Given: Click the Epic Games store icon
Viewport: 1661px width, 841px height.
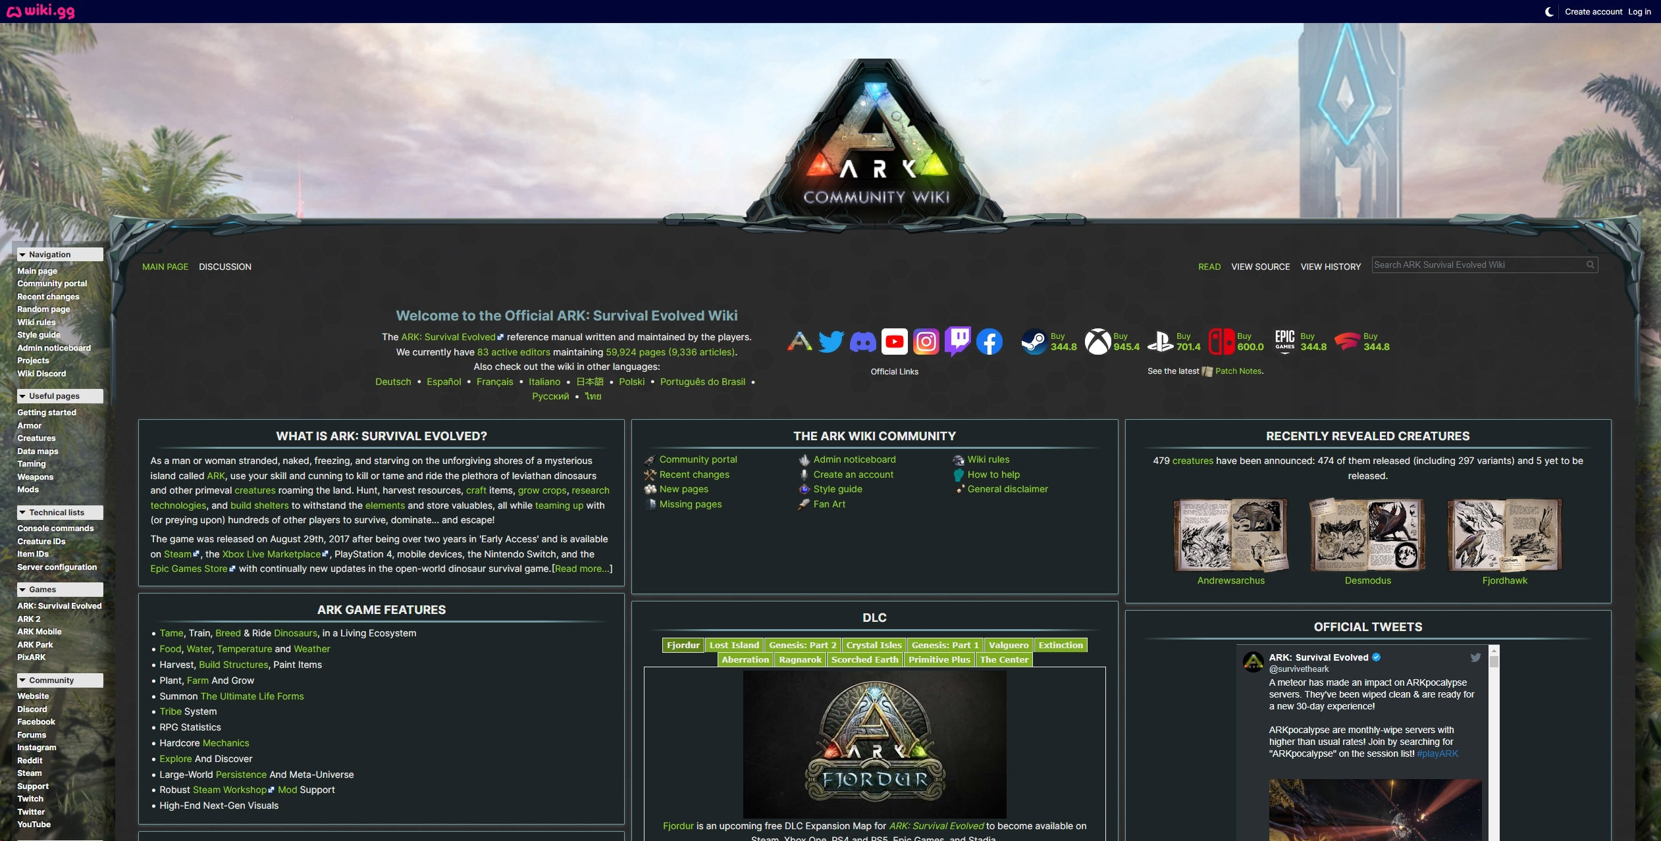Looking at the screenshot, I should tap(1284, 342).
